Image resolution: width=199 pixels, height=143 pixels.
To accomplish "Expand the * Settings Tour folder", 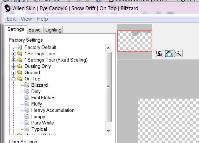I will pos(13,54).
